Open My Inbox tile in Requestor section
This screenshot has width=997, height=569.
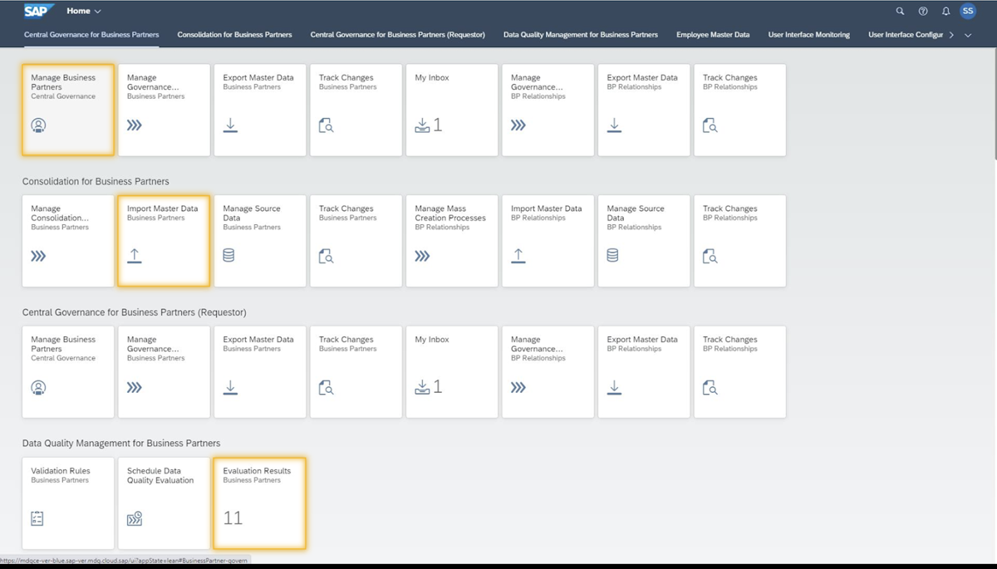(x=452, y=372)
